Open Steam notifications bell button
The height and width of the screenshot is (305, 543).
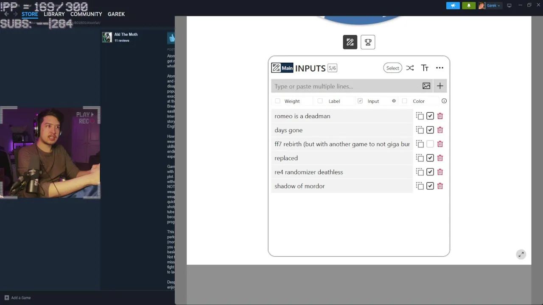pos(469,6)
